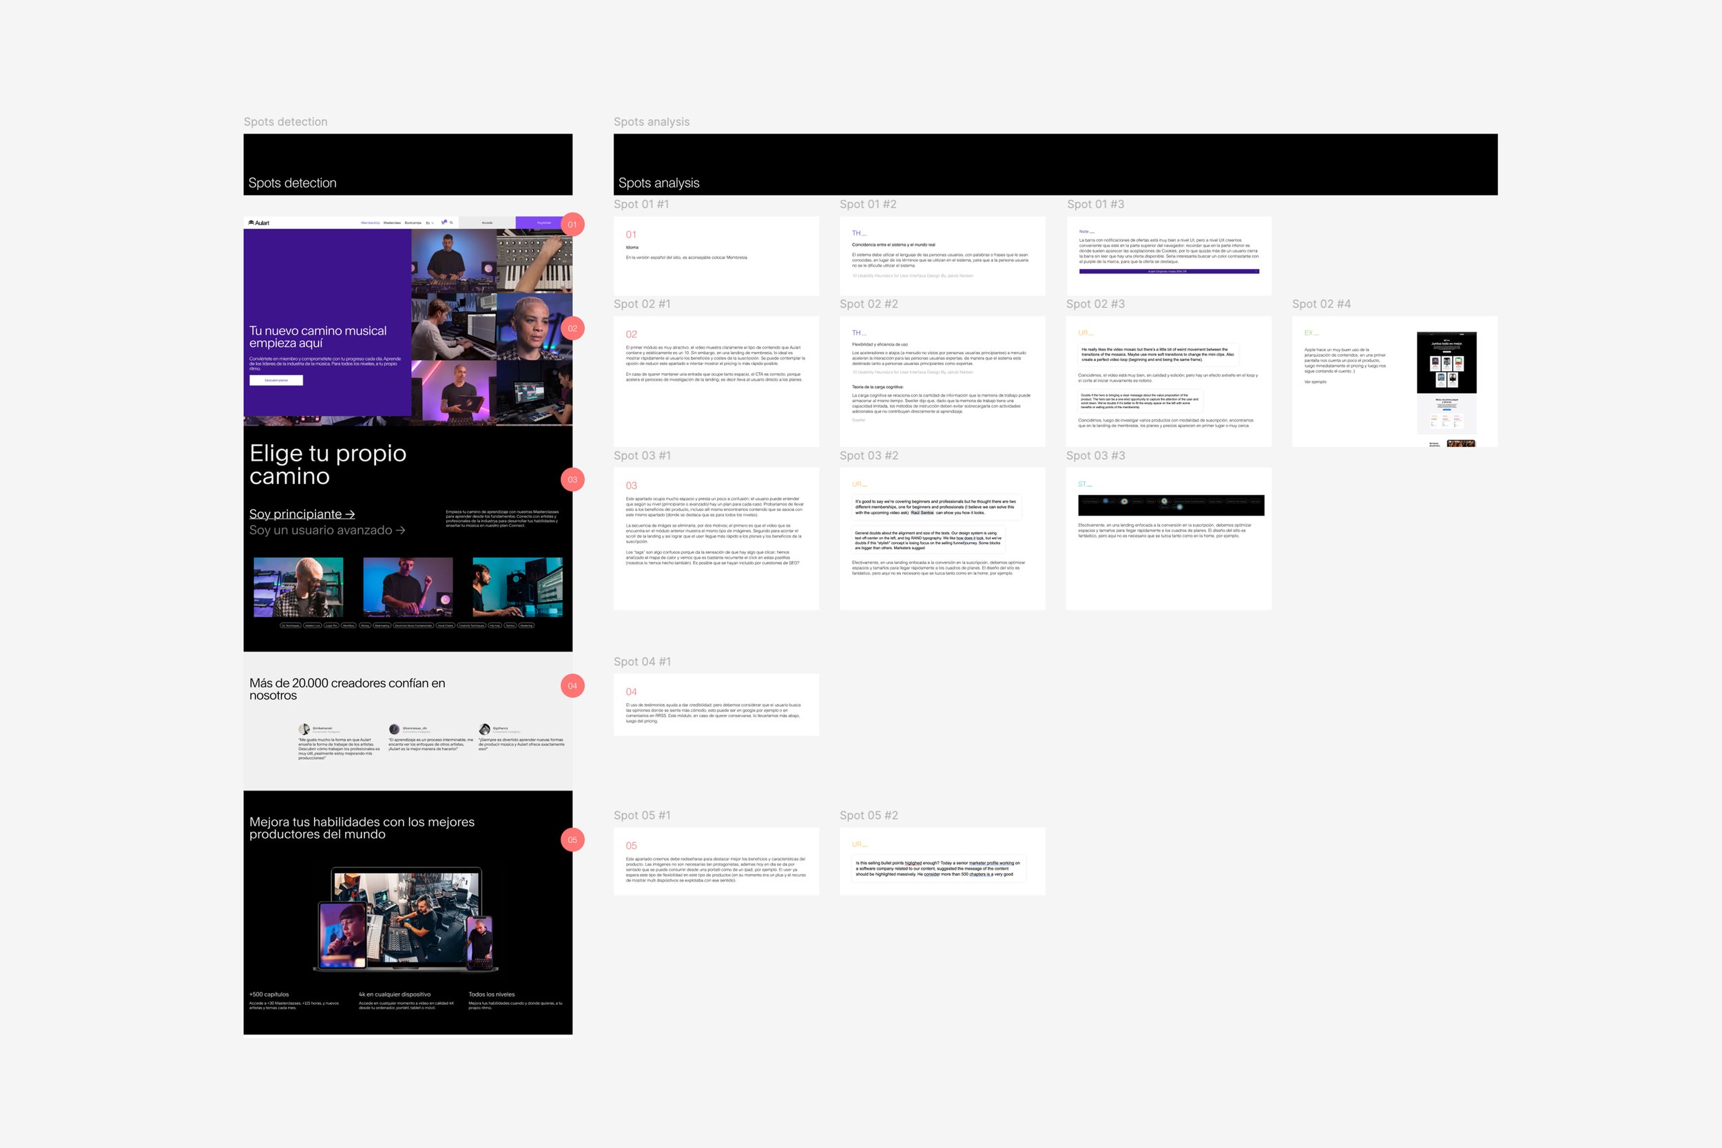
Task: Click the multi-device mockup image
Action: 406,919
